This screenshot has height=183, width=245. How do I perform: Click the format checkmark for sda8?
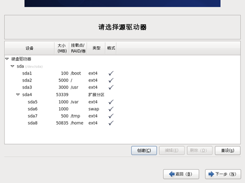point(111,123)
